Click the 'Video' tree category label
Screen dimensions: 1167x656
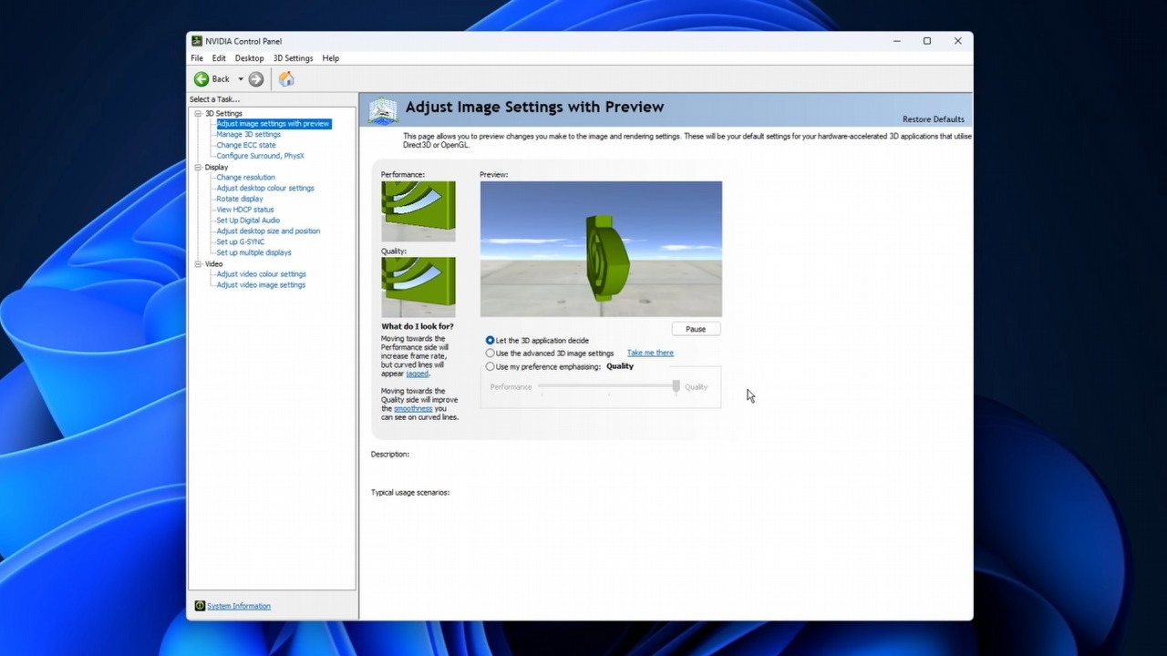(x=213, y=264)
